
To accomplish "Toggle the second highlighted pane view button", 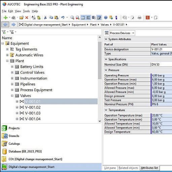I will pyautogui.click(x=88, y=18).
